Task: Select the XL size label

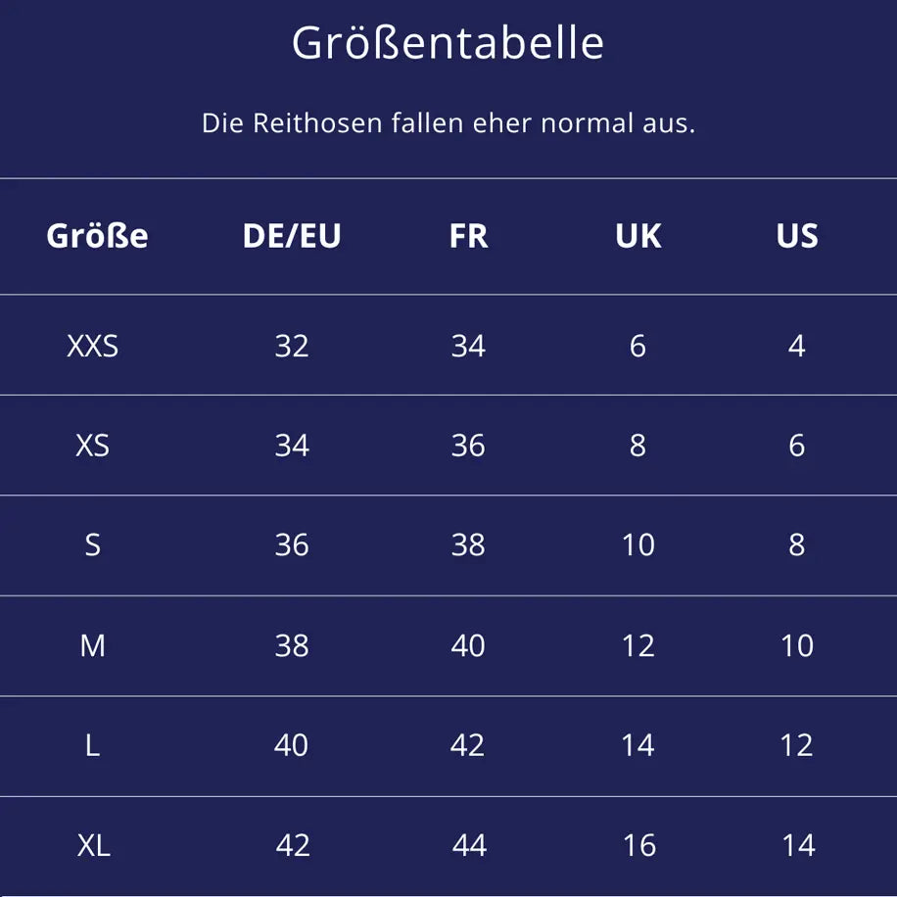Action: coord(94,845)
